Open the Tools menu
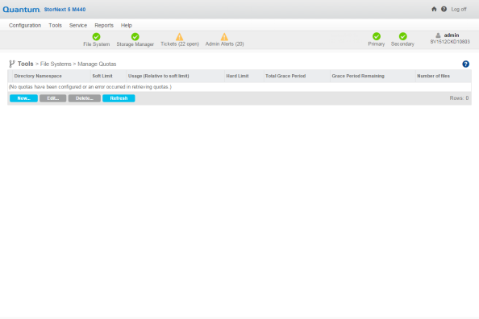 point(56,25)
